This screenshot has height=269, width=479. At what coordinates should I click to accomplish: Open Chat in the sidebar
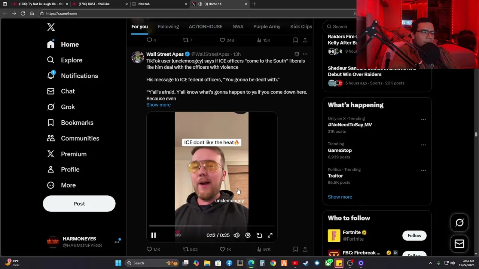click(61, 91)
